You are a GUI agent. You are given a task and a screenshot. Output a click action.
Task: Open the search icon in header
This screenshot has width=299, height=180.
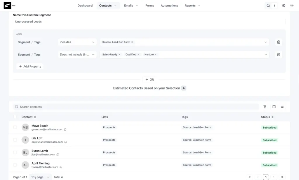click(268, 6)
